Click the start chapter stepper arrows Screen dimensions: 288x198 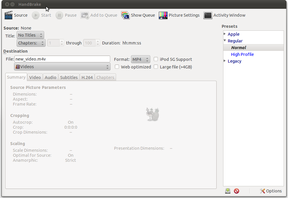(62, 43)
